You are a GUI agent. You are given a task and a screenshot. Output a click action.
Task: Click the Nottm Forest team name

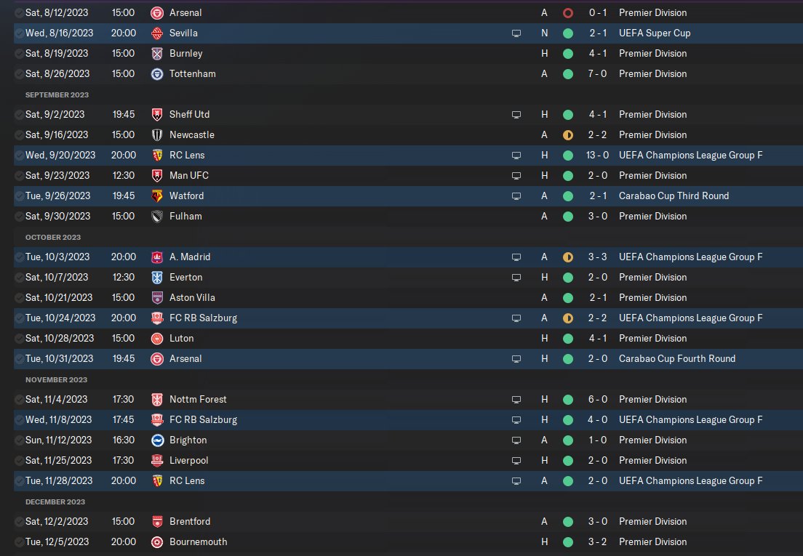(x=198, y=400)
